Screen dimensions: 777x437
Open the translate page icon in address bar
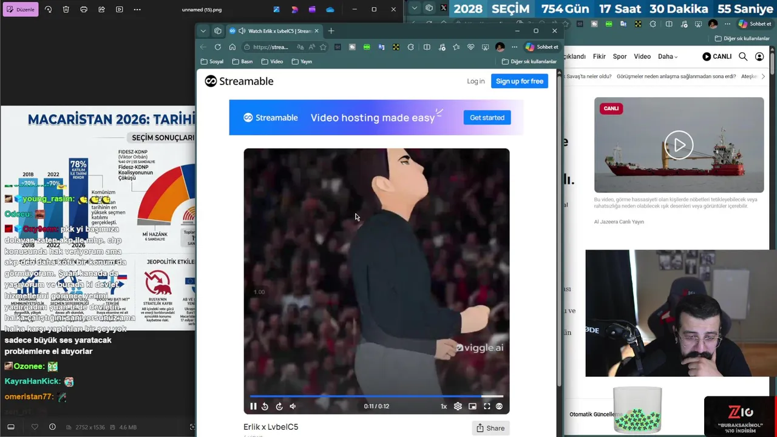tap(299, 47)
